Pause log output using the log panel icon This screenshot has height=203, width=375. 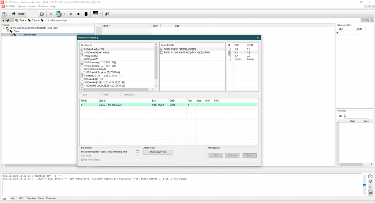pos(370,187)
